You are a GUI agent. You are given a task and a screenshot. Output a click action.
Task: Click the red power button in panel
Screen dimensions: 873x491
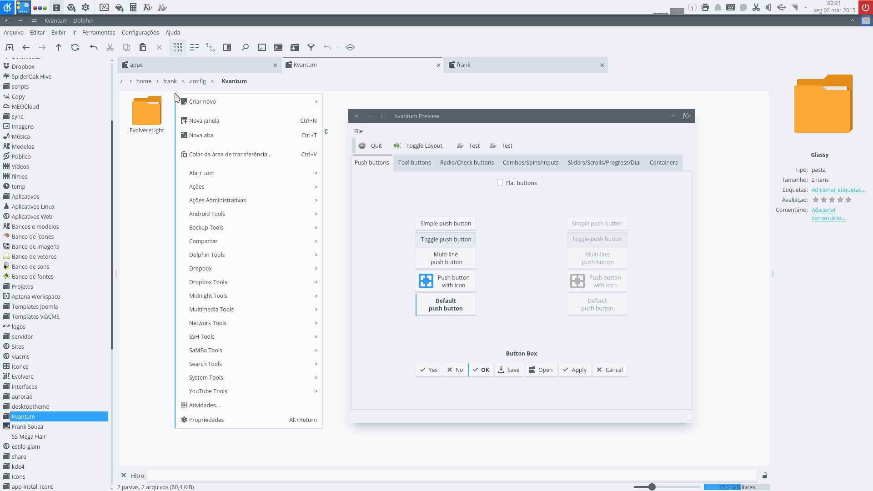click(866, 7)
